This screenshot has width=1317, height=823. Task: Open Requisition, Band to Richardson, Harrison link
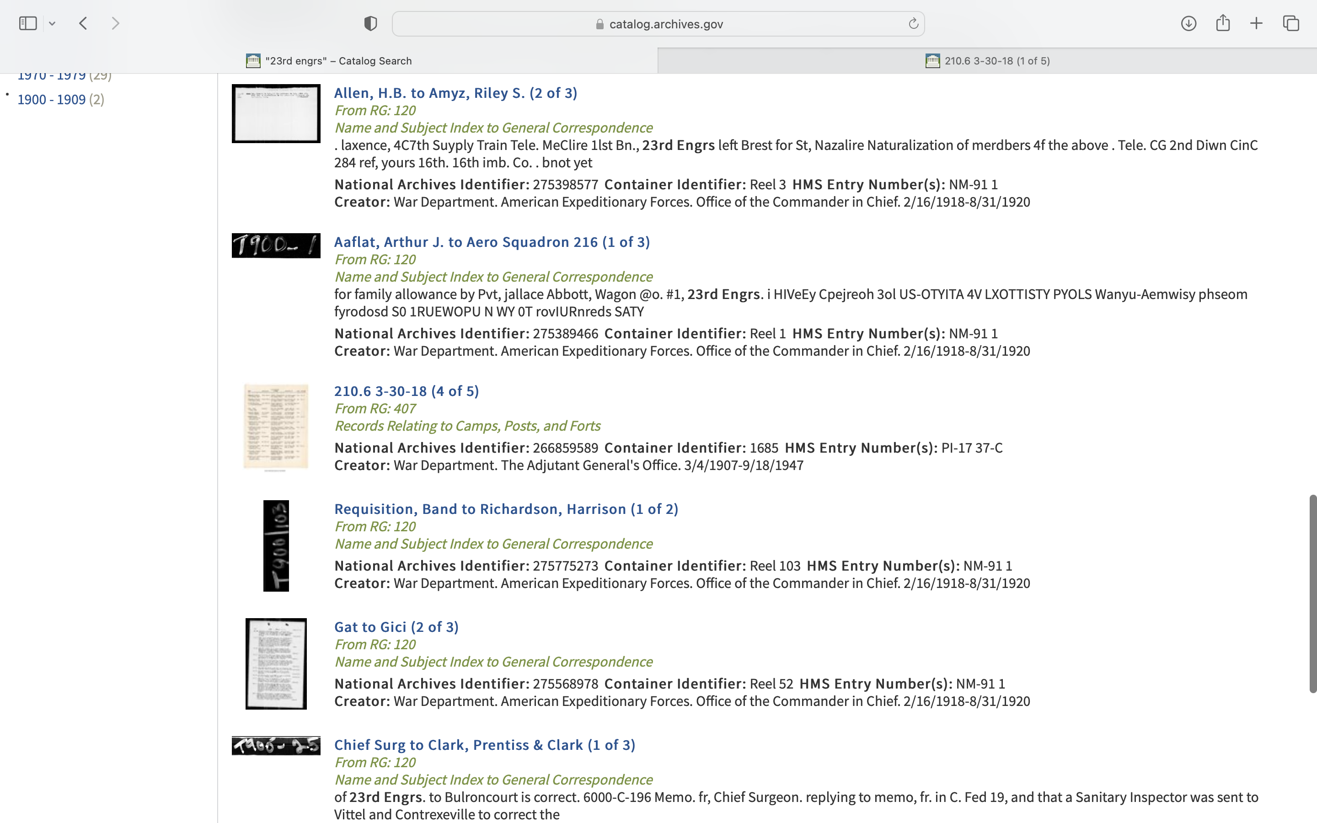(x=506, y=509)
